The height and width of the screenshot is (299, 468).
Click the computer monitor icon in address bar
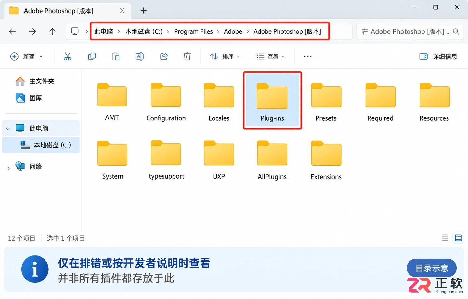click(x=75, y=31)
